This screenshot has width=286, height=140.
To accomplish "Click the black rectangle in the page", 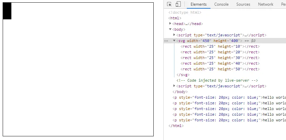I will pyautogui.click(x=7, y=11).
